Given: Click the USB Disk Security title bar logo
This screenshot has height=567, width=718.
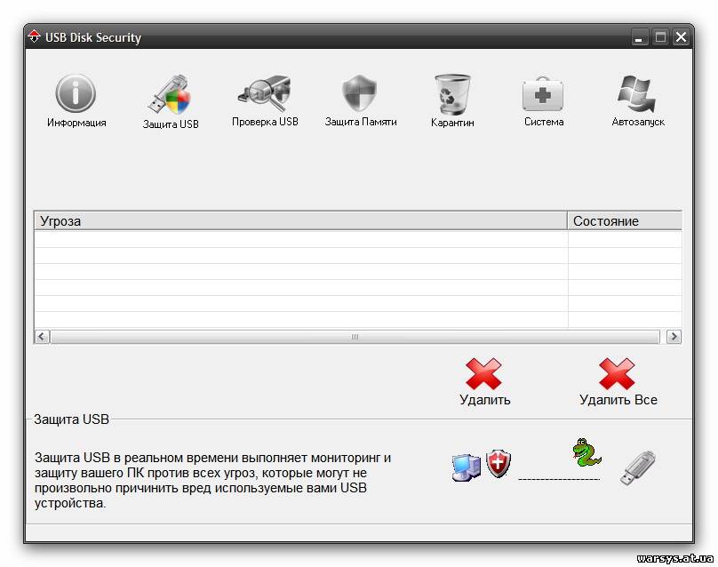Looking at the screenshot, I should tap(34, 36).
